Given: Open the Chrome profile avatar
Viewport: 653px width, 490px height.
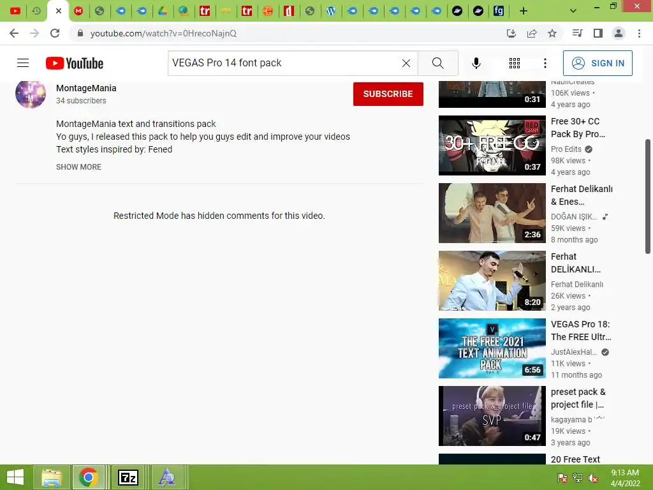Looking at the screenshot, I should [619, 33].
